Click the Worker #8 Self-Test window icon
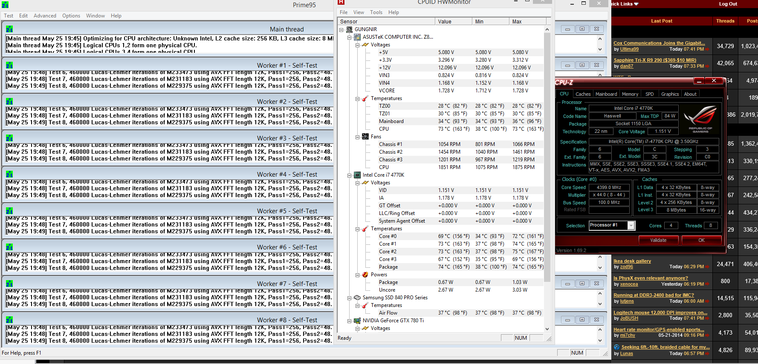This screenshot has width=758, height=364. [x=9, y=320]
